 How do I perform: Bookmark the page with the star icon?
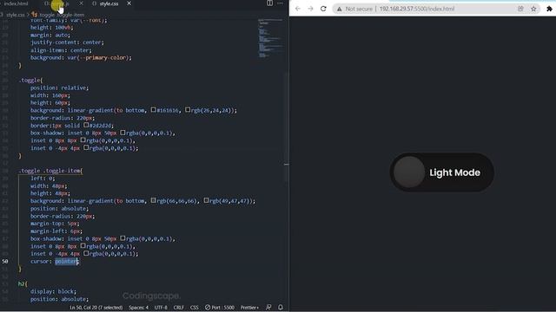click(x=533, y=9)
